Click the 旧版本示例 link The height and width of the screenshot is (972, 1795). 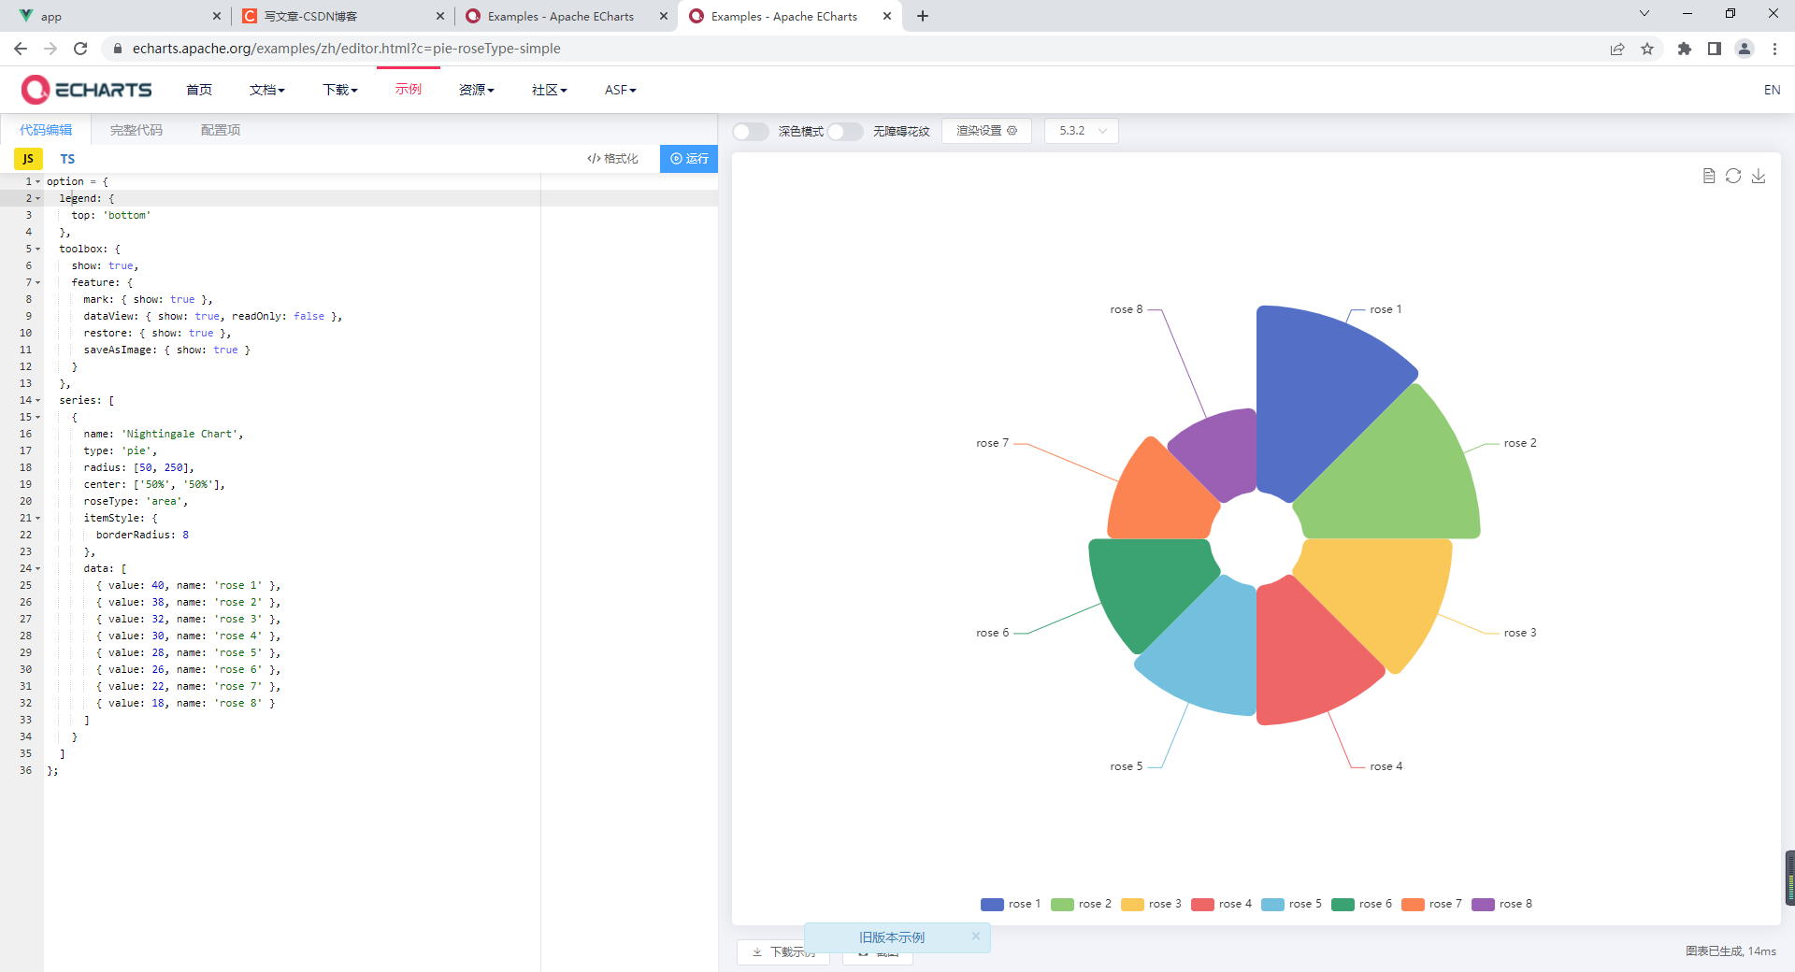click(892, 937)
